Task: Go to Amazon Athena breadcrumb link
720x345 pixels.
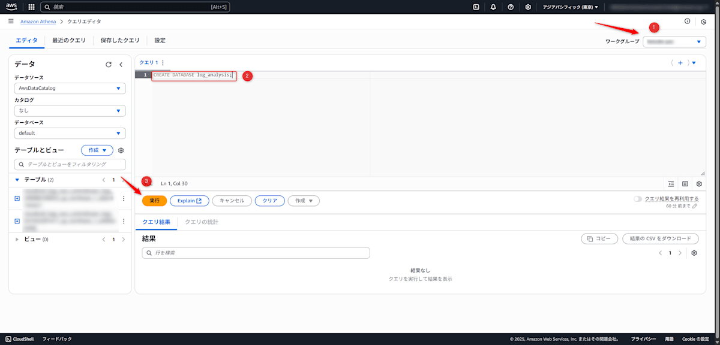Action: coord(38,22)
